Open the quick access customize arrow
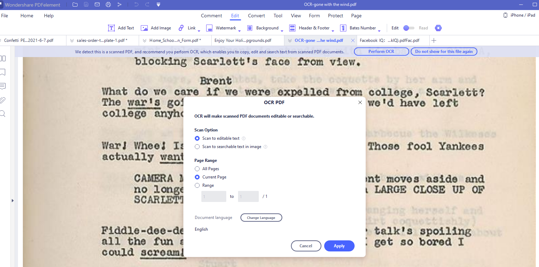The width and height of the screenshot is (539, 267). [x=158, y=5]
